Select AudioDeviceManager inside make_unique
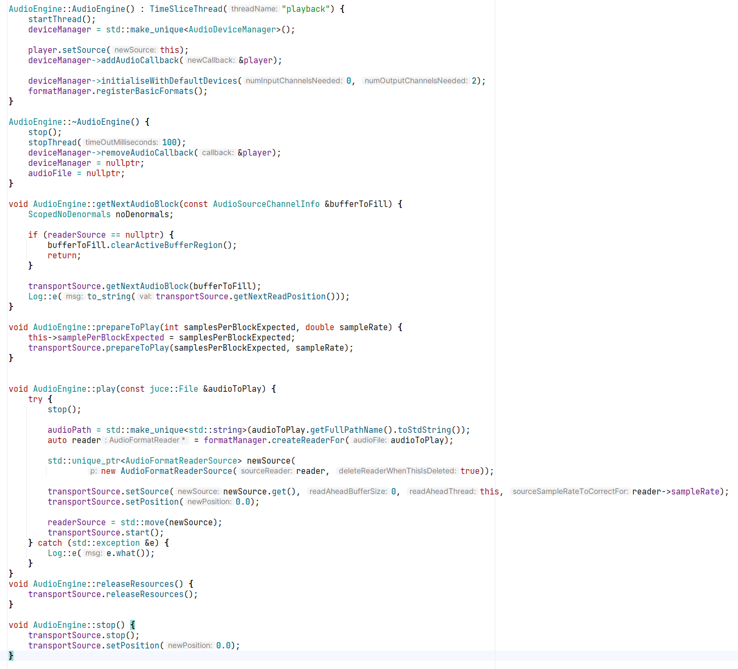This screenshot has height=669, width=738. click(x=232, y=30)
